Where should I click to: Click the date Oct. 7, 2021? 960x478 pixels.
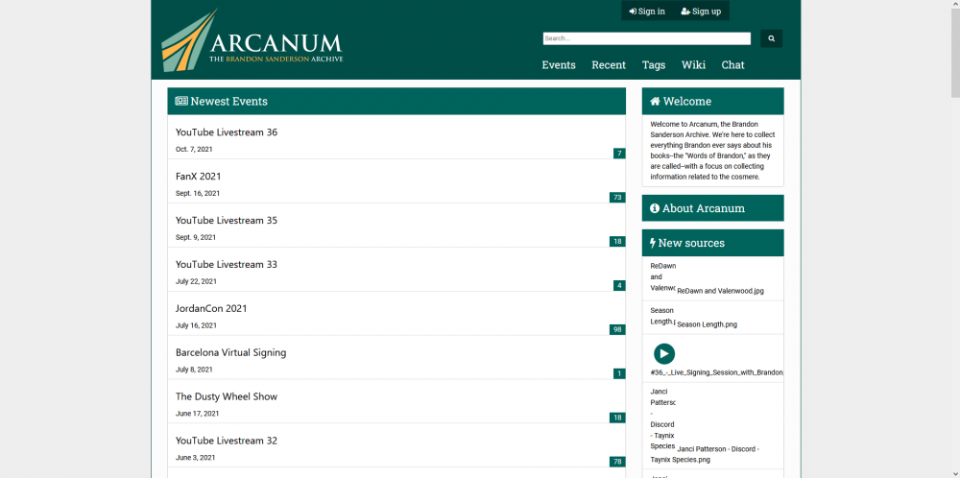(x=194, y=150)
